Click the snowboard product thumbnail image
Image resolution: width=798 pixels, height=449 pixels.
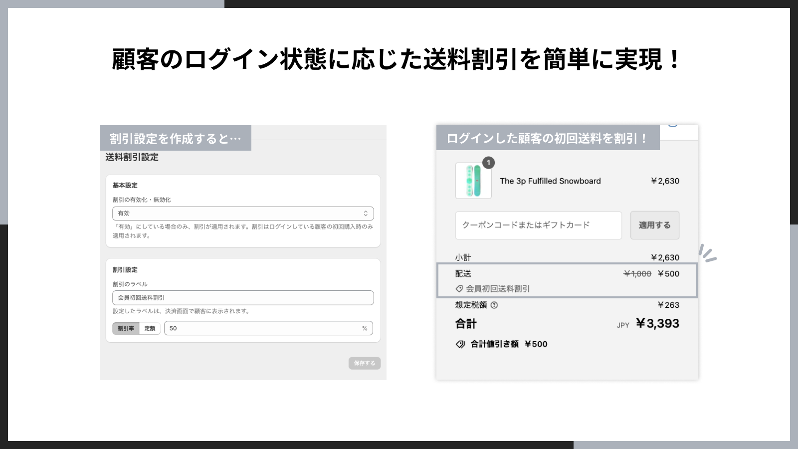pyautogui.click(x=473, y=181)
